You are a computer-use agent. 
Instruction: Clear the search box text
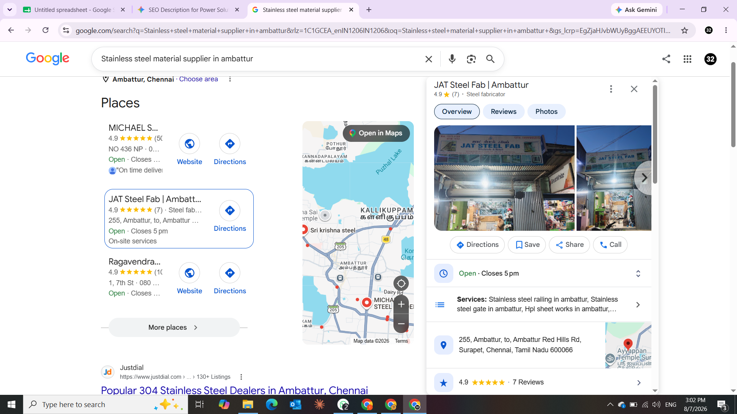tap(429, 59)
